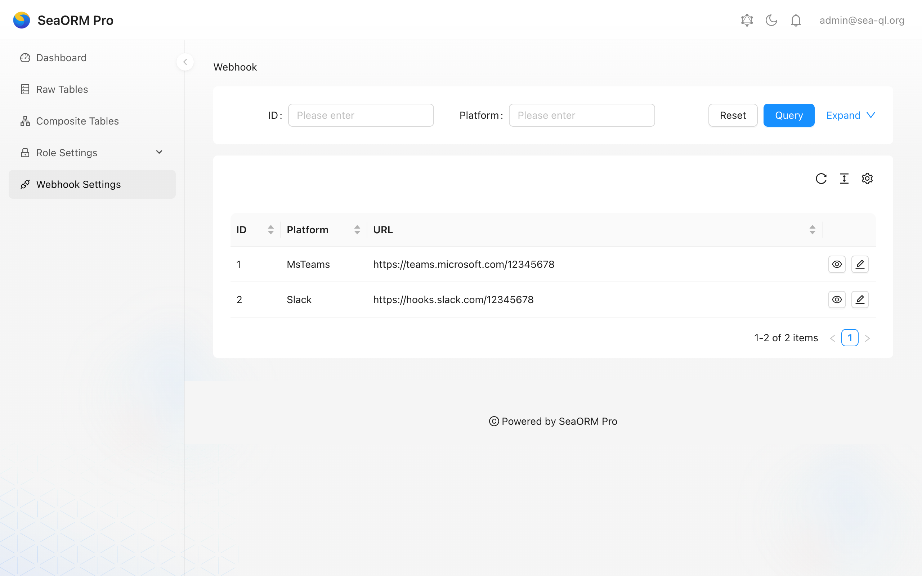Image resolution: width=922 pixels, height=576 pixels.
Task: Open the table density icon
Action: click(844, 179)
